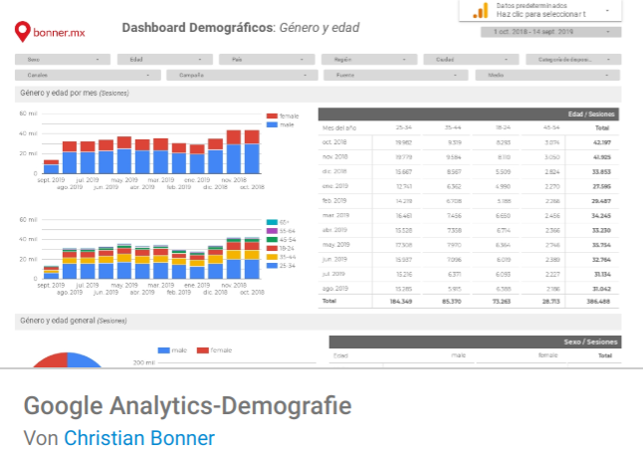Open the Categoría de dispositivo filter dropdown
This screenshot has height=457, width=643.
(x=573, y=60)
